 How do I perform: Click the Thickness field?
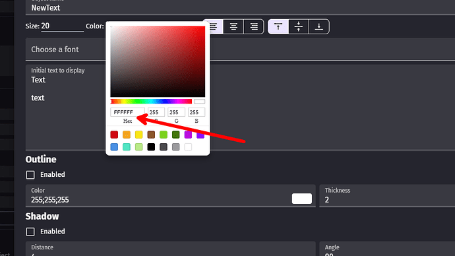tap(387, 195)
